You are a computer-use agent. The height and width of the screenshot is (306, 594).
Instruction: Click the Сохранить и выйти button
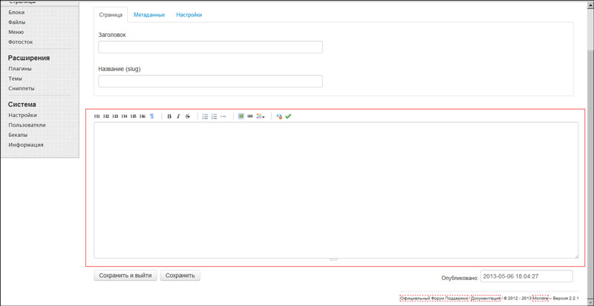[x=125, y=276]
